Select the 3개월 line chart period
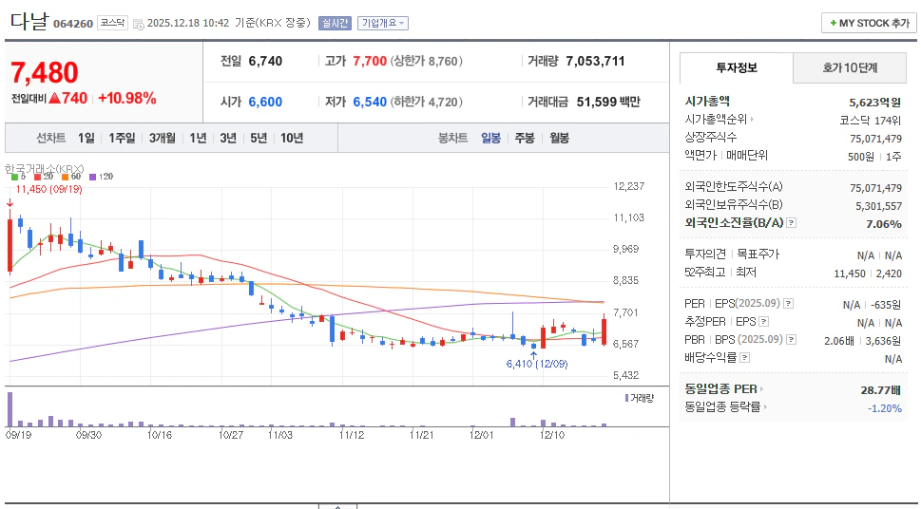The width and height of the screenshot is (921, 509). pos(163,138)
